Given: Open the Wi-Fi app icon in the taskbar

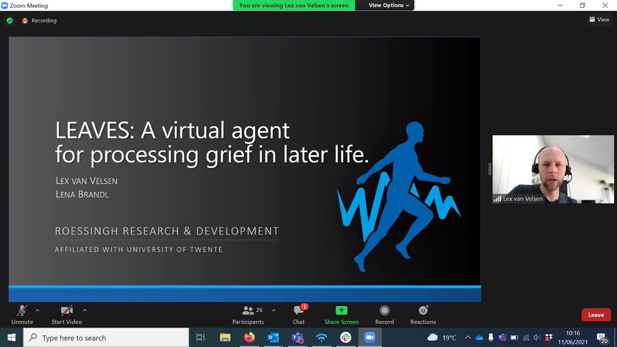Looking at the screenshot, I should coord(321,338).
